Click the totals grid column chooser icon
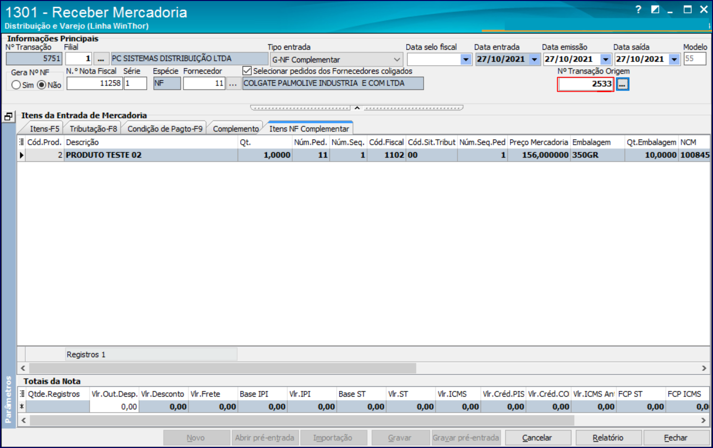 pos(22,394)
